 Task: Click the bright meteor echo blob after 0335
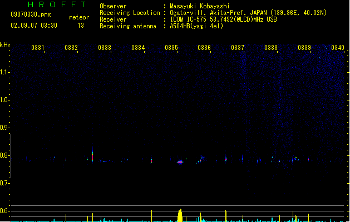180,162
